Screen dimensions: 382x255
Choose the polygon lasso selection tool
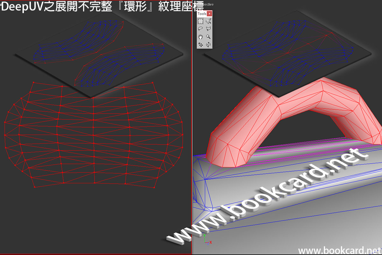coord(208,29)
